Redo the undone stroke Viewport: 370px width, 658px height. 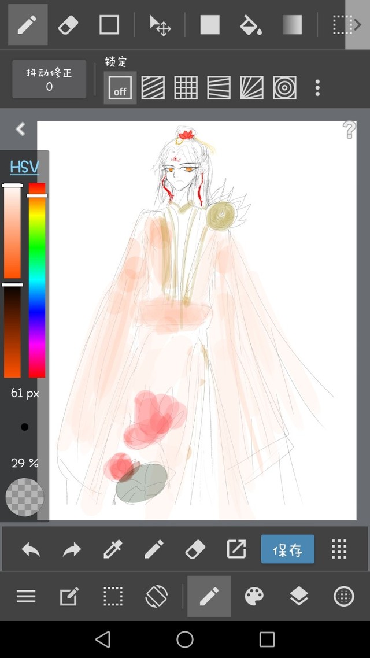(x=72, y=549)
